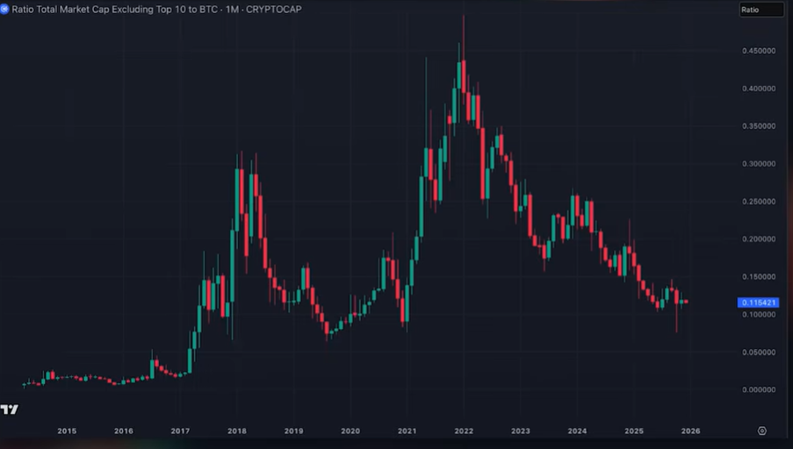Image resolution: width=793 pixels, height=449 pixels.
Task: Click the 2026 label on time axis
Action: (x=690, y=431)
